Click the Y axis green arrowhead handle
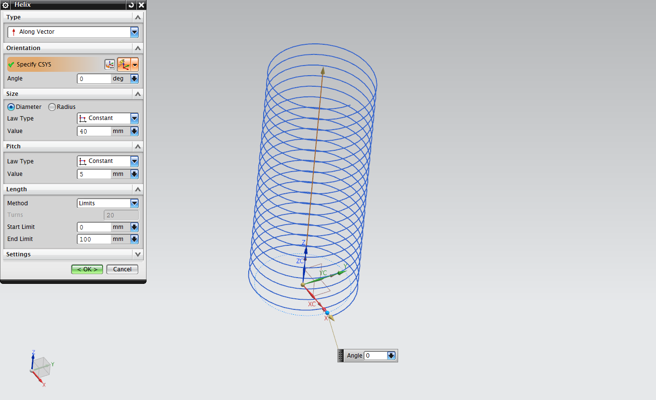Image resolution: width=656 pixels, height=400 pixels. 341,273
